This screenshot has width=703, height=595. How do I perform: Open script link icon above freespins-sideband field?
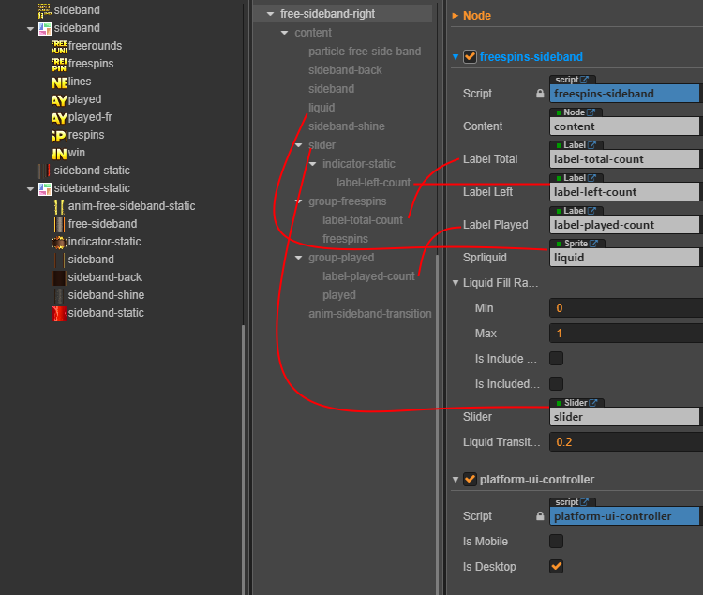(x=584, y=80)
